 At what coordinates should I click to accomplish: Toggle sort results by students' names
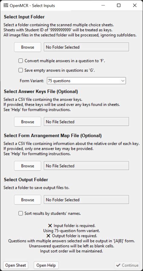21,214
